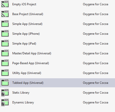Click the Simple App (iPhone) icon
This screenshot has height=112, width=115.
coord(5,33)
